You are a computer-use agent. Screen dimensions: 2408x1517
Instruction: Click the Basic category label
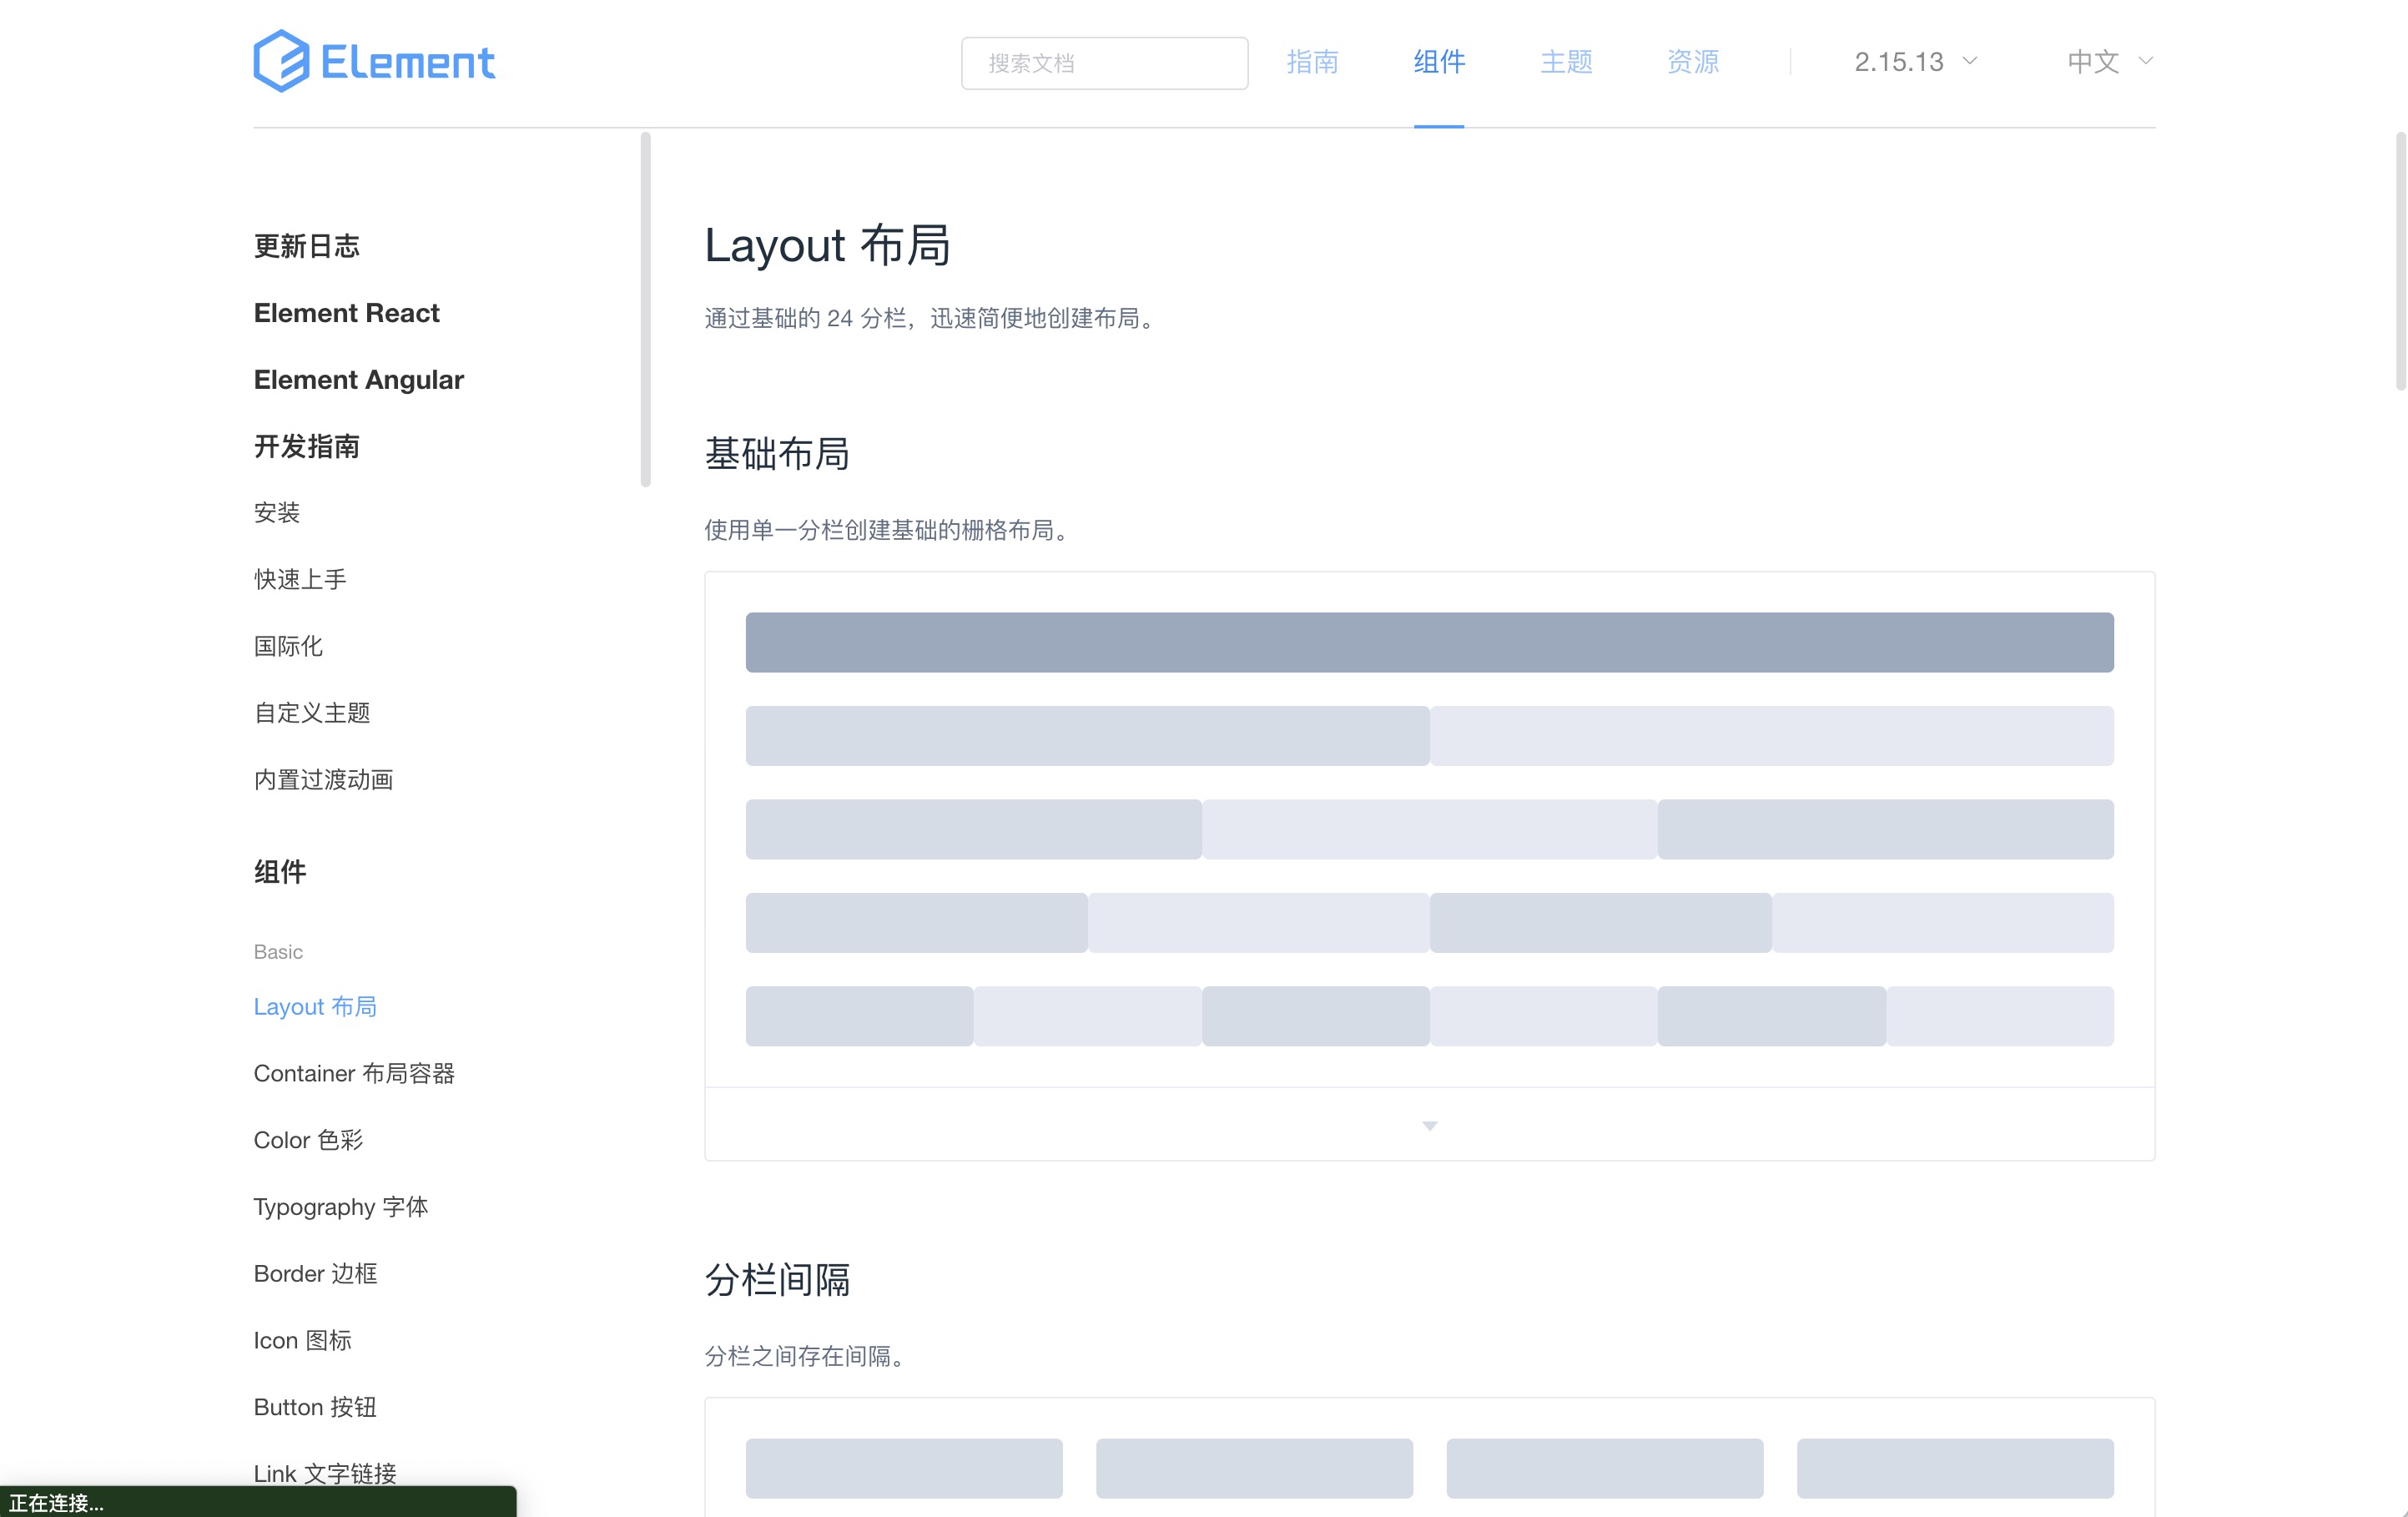point(278,952)
